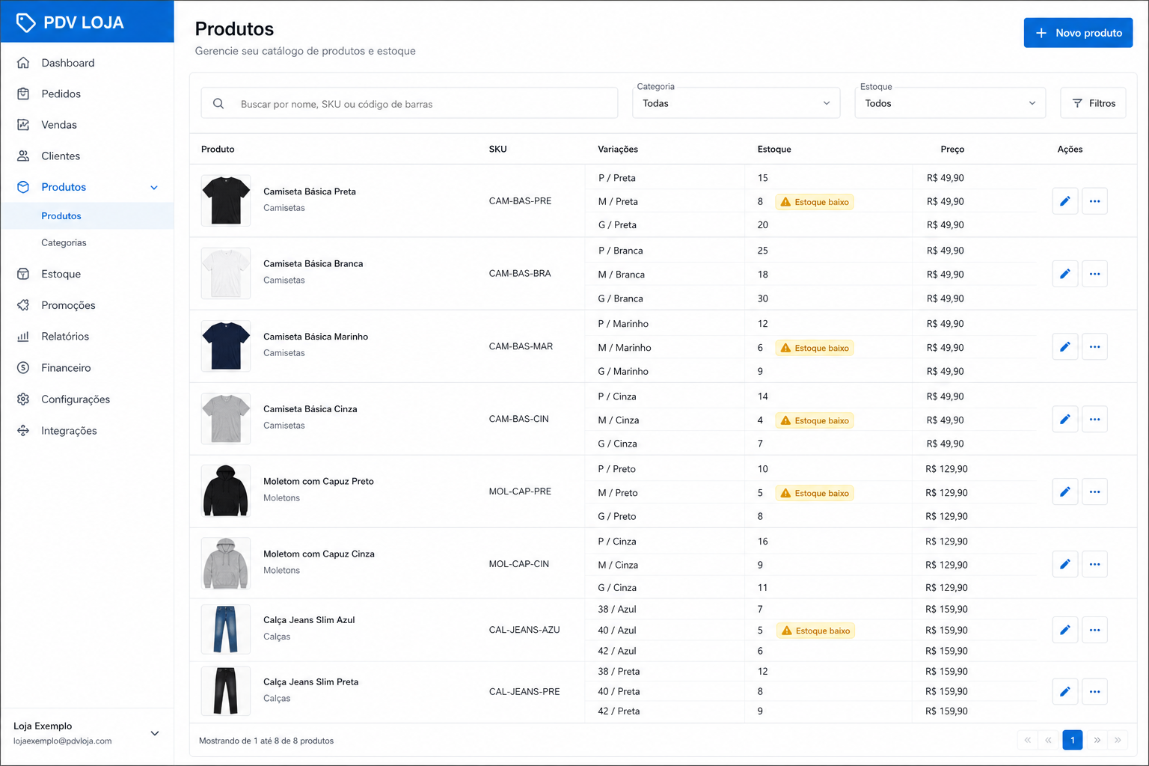
Task: Edit Calça Jeans Slim Azul via pencil
Action: (1064, 630)
